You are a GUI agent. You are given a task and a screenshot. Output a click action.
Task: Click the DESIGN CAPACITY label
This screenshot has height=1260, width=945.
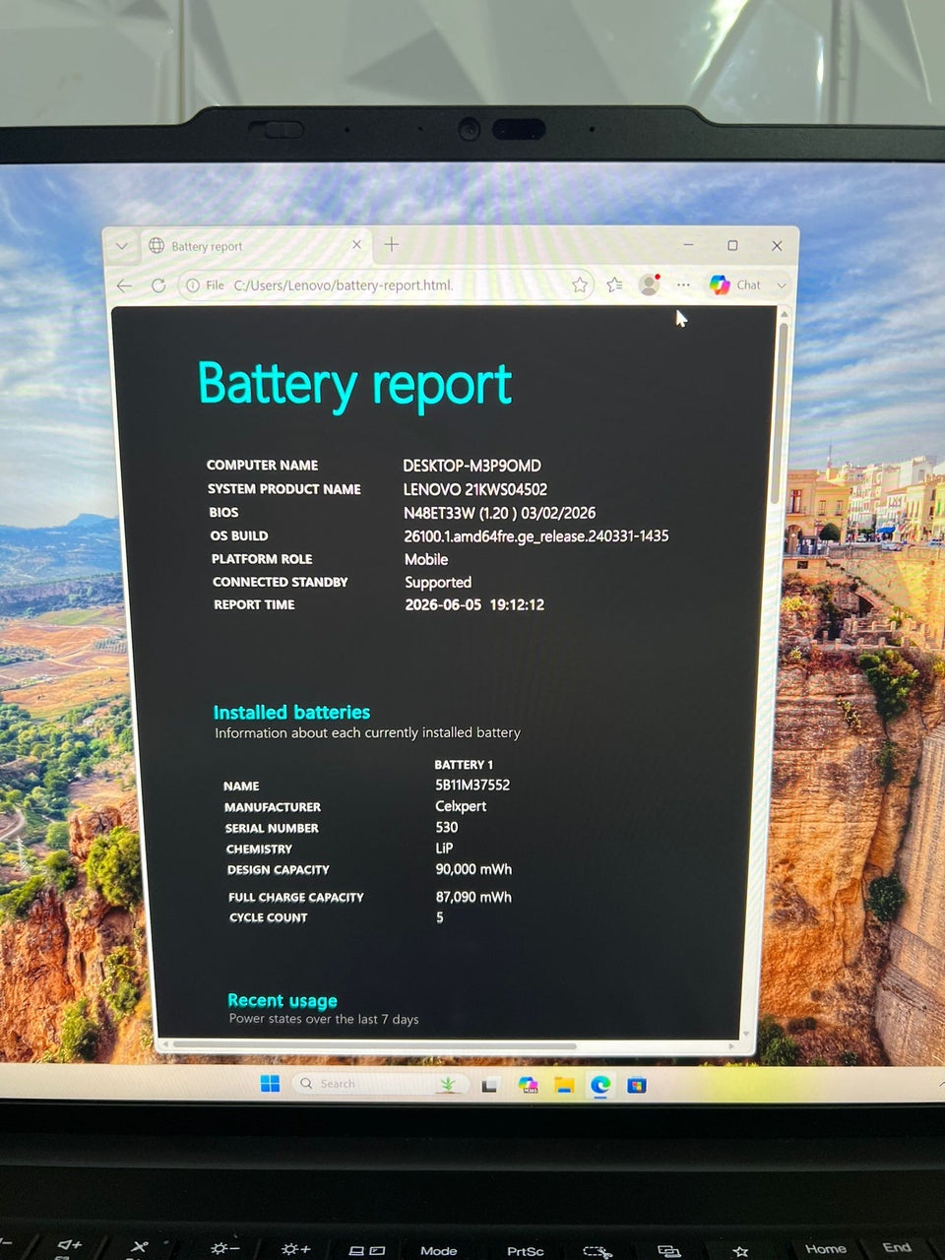click(x=278, y=870)
